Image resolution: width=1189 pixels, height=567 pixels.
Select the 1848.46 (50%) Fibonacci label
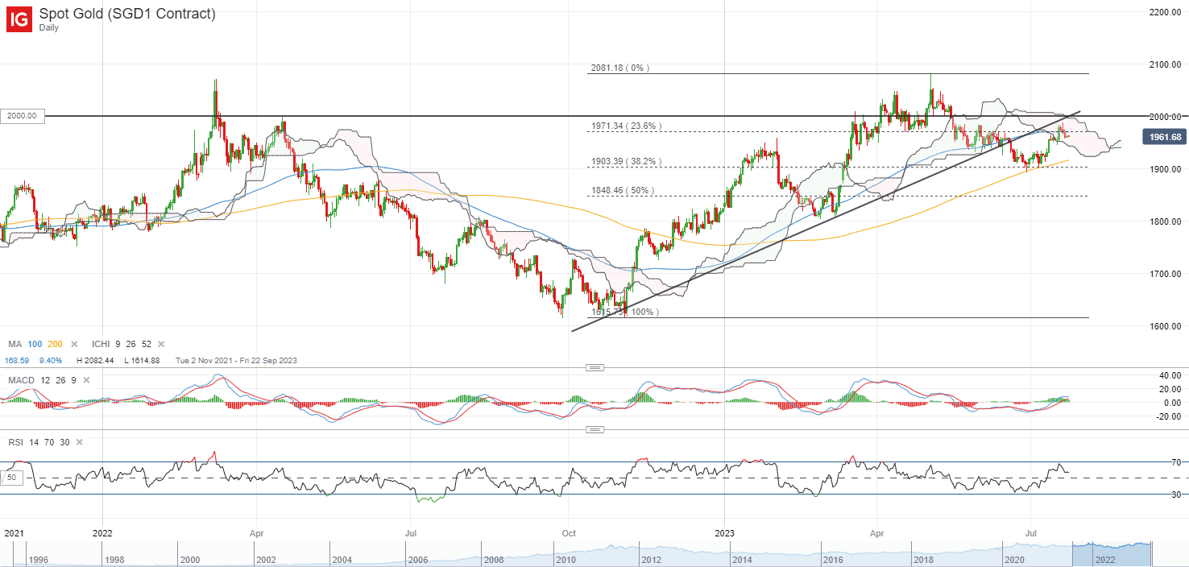[x=623, y=191]
